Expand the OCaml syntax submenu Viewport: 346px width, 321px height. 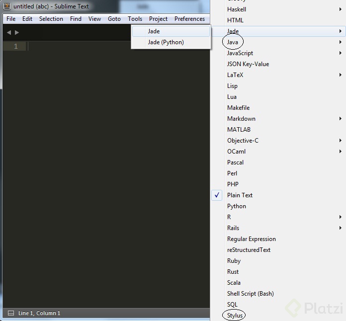(x=278, y=152)
